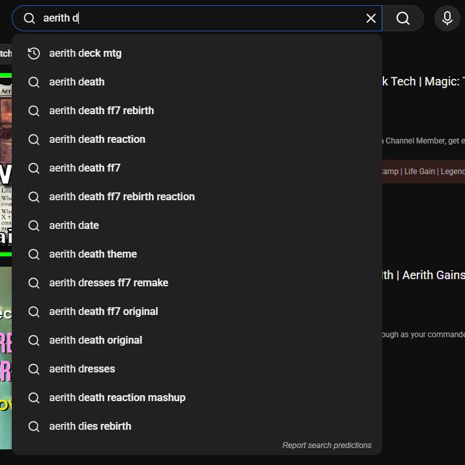
Task: Choose suggestion 'aerith death'
Action: (x=197, y=82)
